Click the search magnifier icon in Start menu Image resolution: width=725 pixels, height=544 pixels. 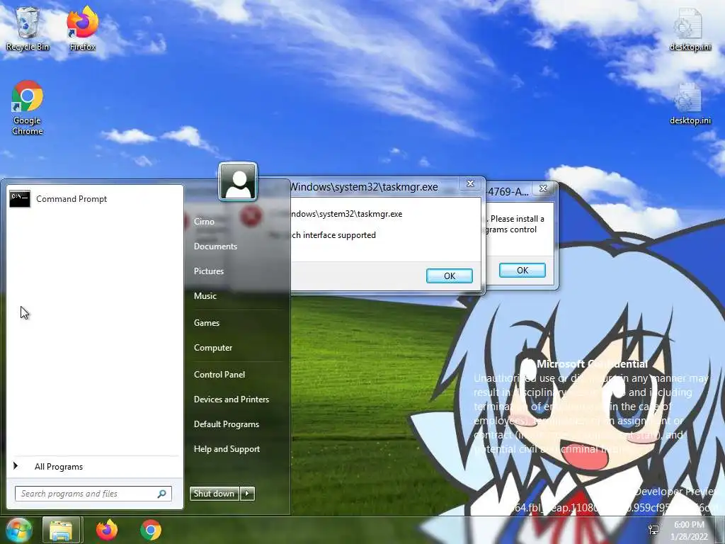162,494
